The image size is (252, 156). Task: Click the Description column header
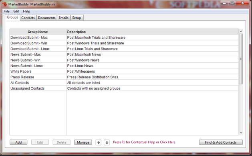coord(152,32)
